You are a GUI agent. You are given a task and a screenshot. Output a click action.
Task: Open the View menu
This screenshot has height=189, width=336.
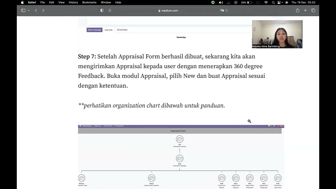(x=61, y=2)
